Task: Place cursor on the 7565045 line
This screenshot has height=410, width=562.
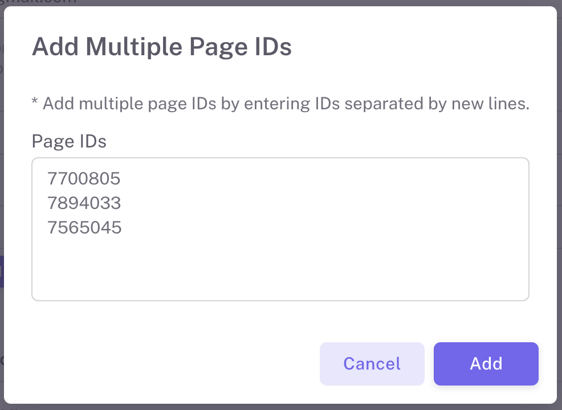Action: click(x=84, y=228)
